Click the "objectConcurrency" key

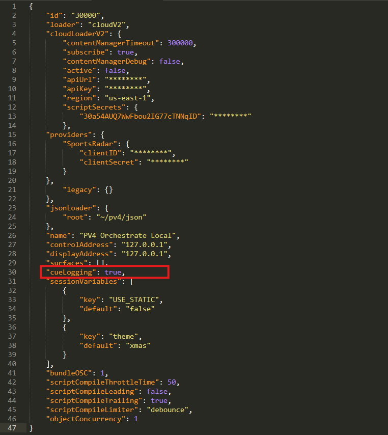86,419
